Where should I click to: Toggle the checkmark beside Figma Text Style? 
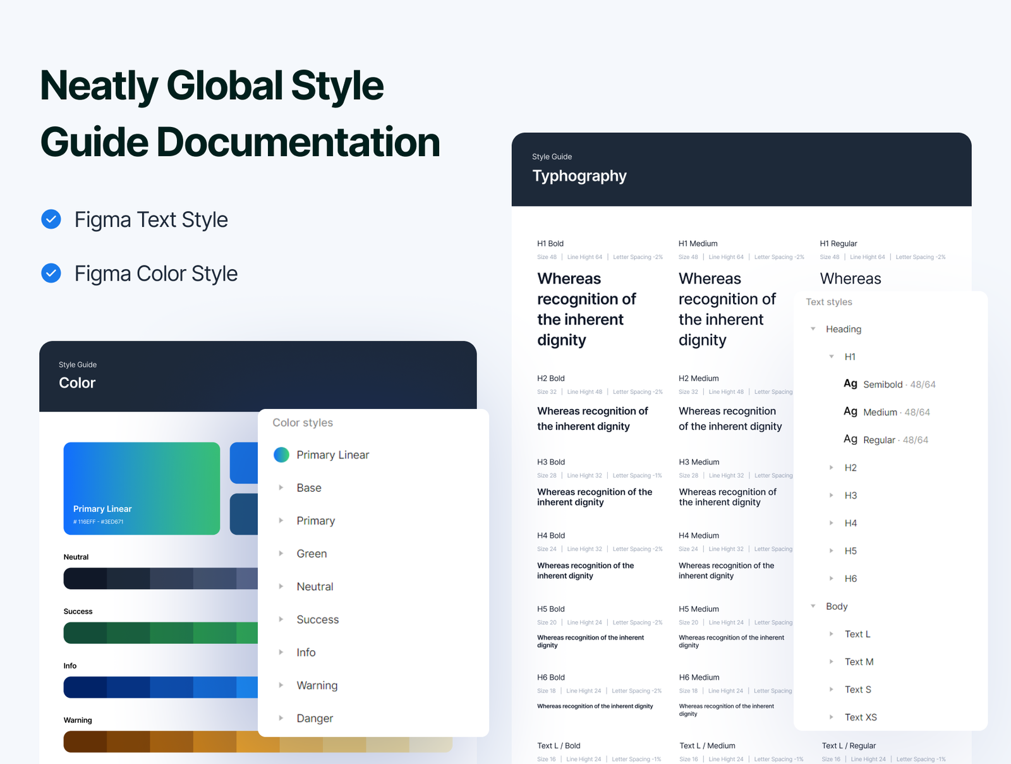pyautogui.click(x=51, y=219)
